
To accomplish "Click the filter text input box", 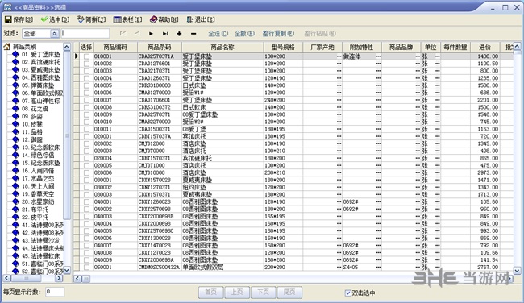I will [85, 33].
